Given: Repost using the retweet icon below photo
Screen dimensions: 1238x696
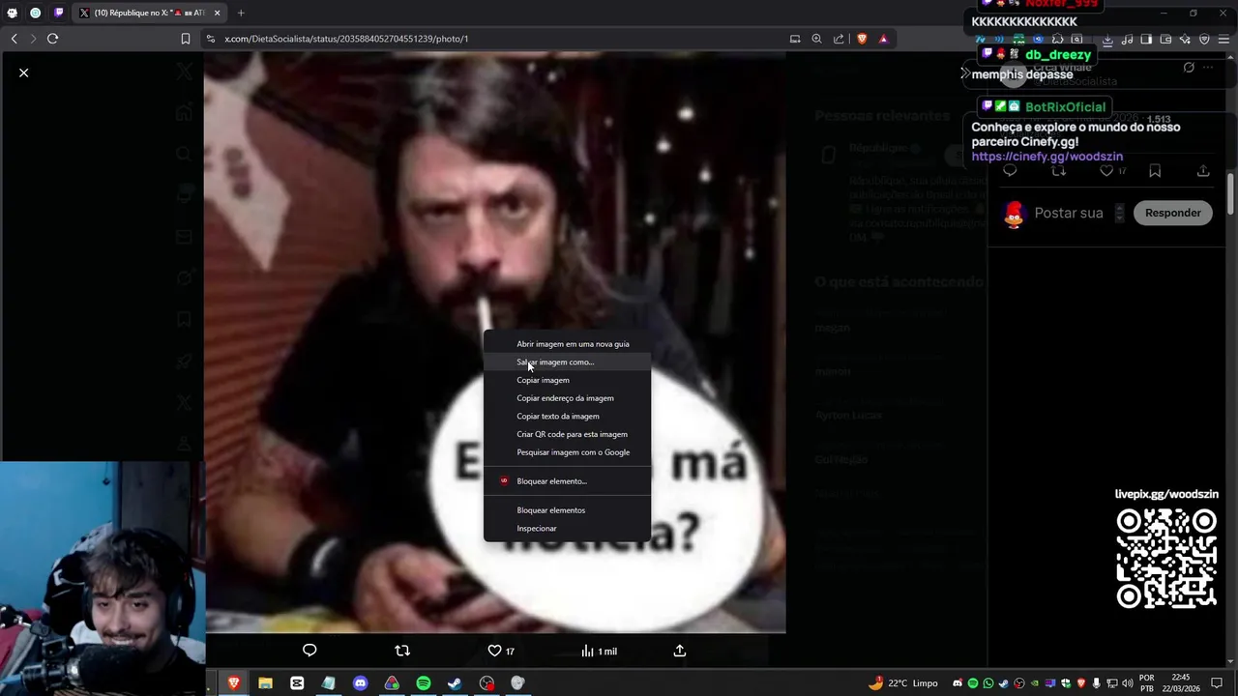Looking at the screenshot, I should click(x=402, y=651).
